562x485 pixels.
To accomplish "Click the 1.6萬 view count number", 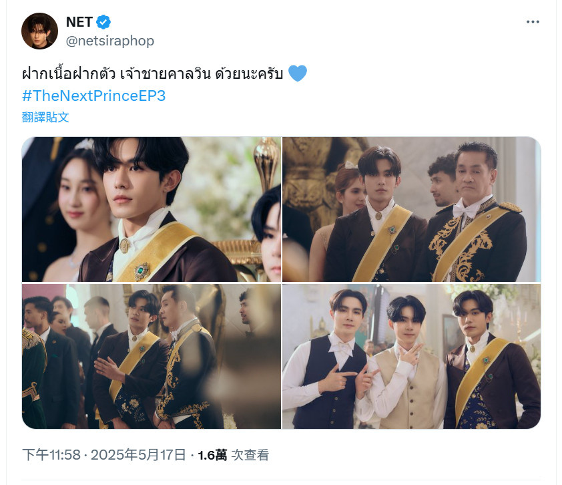I will [212, 455].
